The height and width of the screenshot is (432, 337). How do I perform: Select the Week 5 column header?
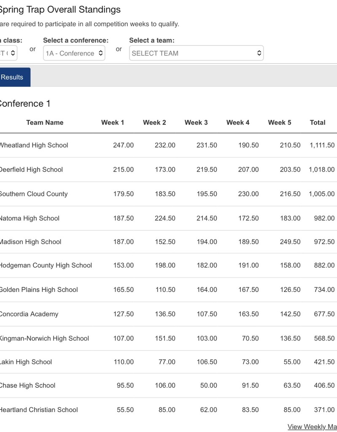click(x=279, y=123)
